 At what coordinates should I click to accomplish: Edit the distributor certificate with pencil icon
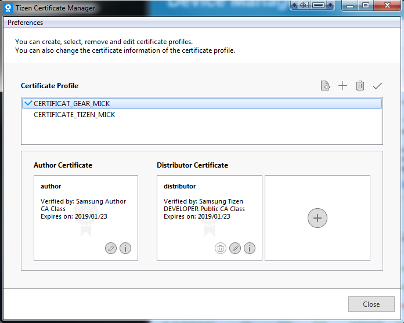[235, 248]
